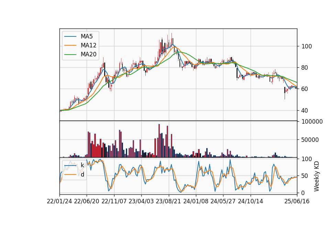The width and height of the screenshot is (330, 237).
Task: Click the 23/08/21 date tick label
Action: click(x=168, y=201)
